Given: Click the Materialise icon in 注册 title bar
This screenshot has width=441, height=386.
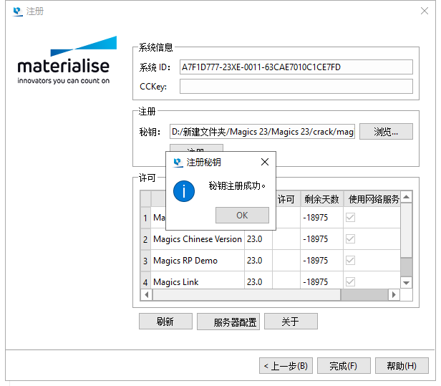Looking at the screenshot, I should (x=18, y=11).
